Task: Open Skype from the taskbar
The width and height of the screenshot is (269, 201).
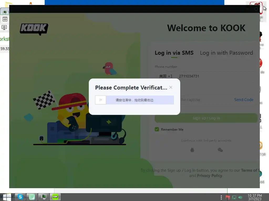Action: [x=20, y=197]
